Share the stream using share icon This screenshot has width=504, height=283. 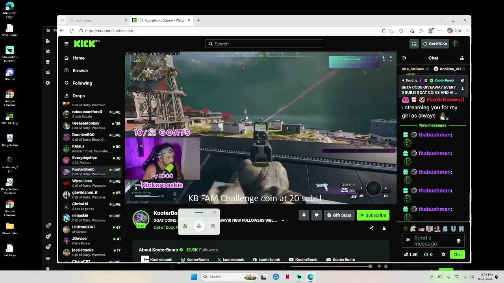[371, 228]
